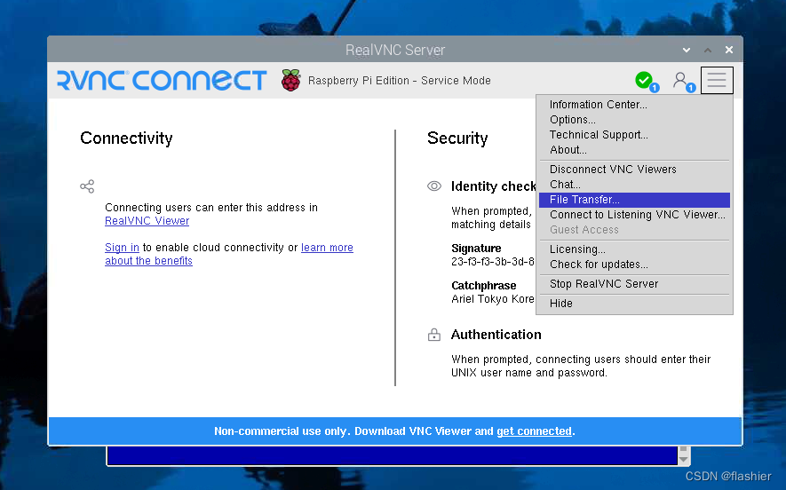Click the Signature value text
Screen dimensions: 786x490
tap(492, 262)
